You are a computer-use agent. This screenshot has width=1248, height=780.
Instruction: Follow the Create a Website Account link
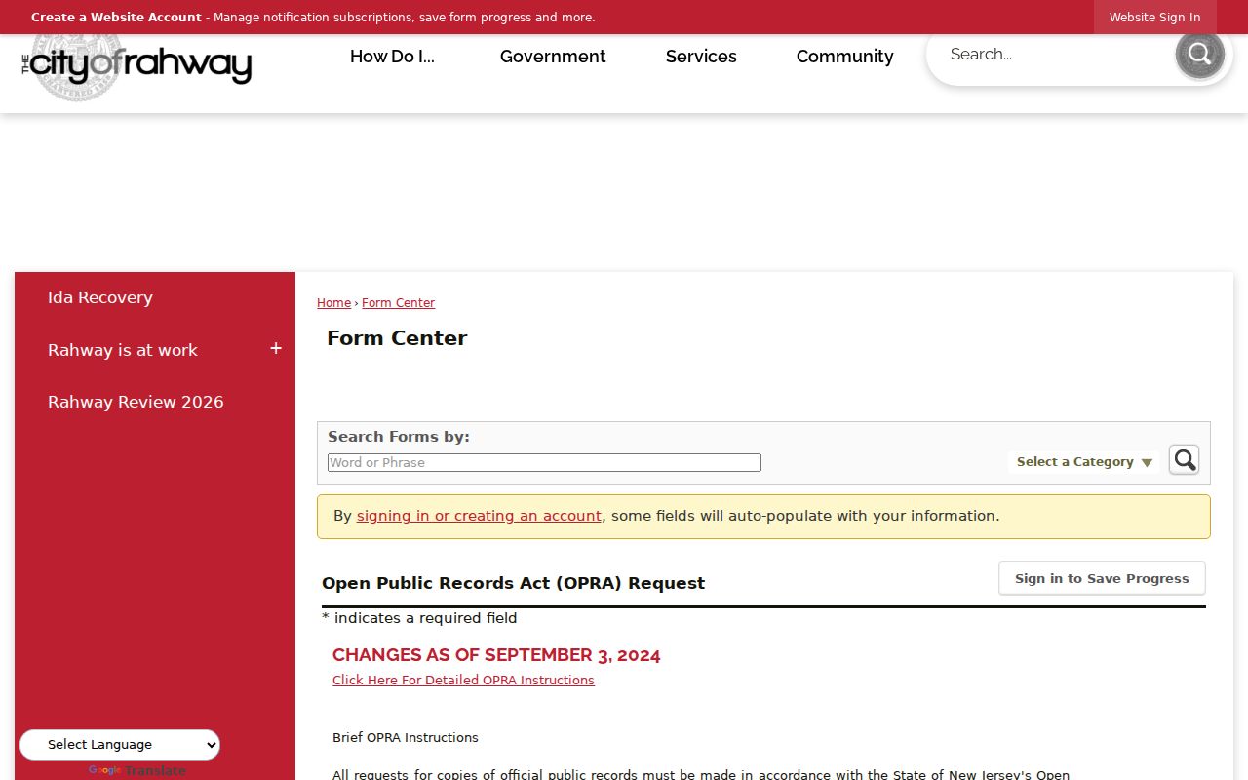[116, 18]
